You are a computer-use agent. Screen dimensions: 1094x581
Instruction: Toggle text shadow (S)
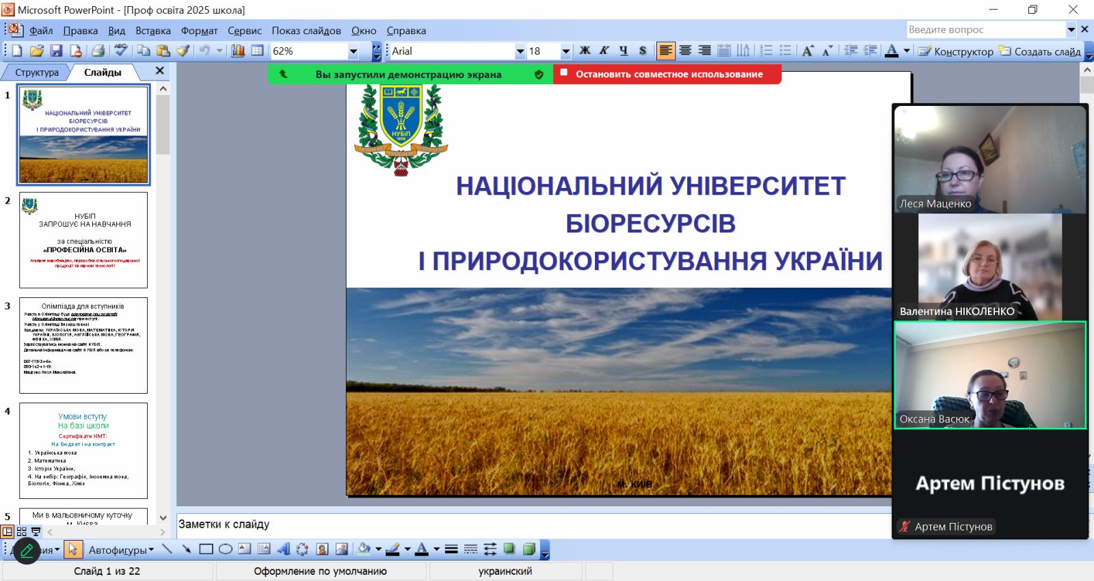[643, 51]
